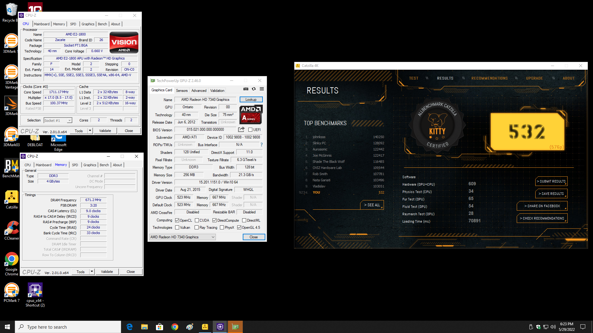
Task: Open RECOMMENDATIONS tab in Catzilla
Action: point(490,78)
